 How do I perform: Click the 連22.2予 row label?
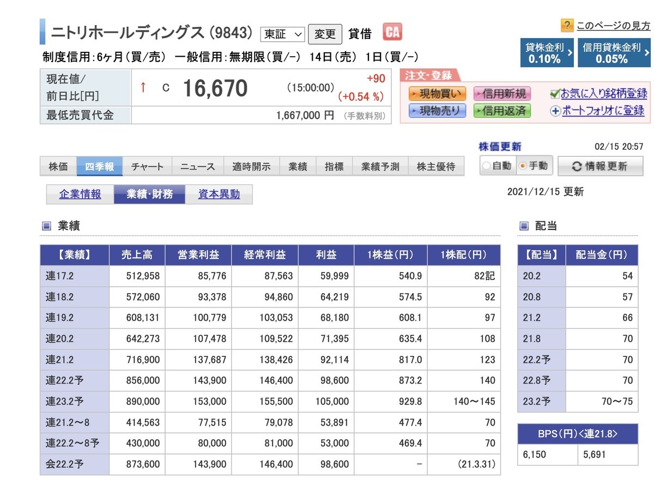click(75, 380)
